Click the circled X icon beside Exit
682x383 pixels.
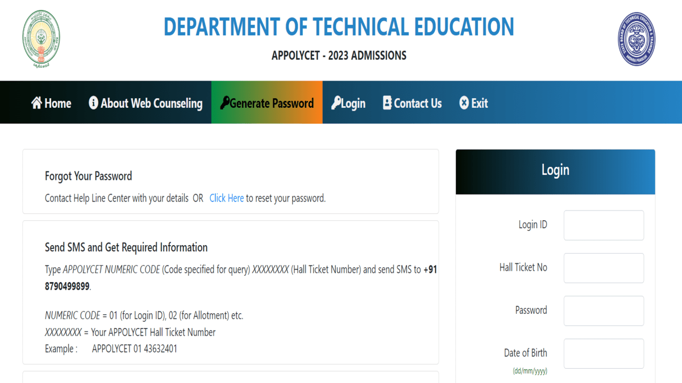click(464, 103)
